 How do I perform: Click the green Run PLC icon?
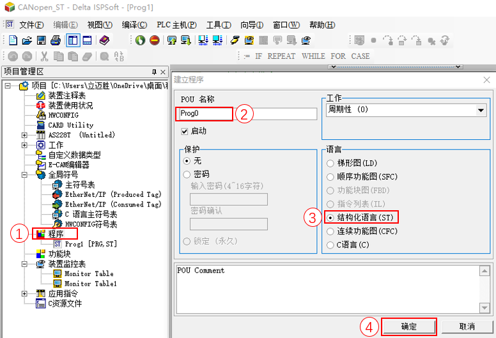140,40
